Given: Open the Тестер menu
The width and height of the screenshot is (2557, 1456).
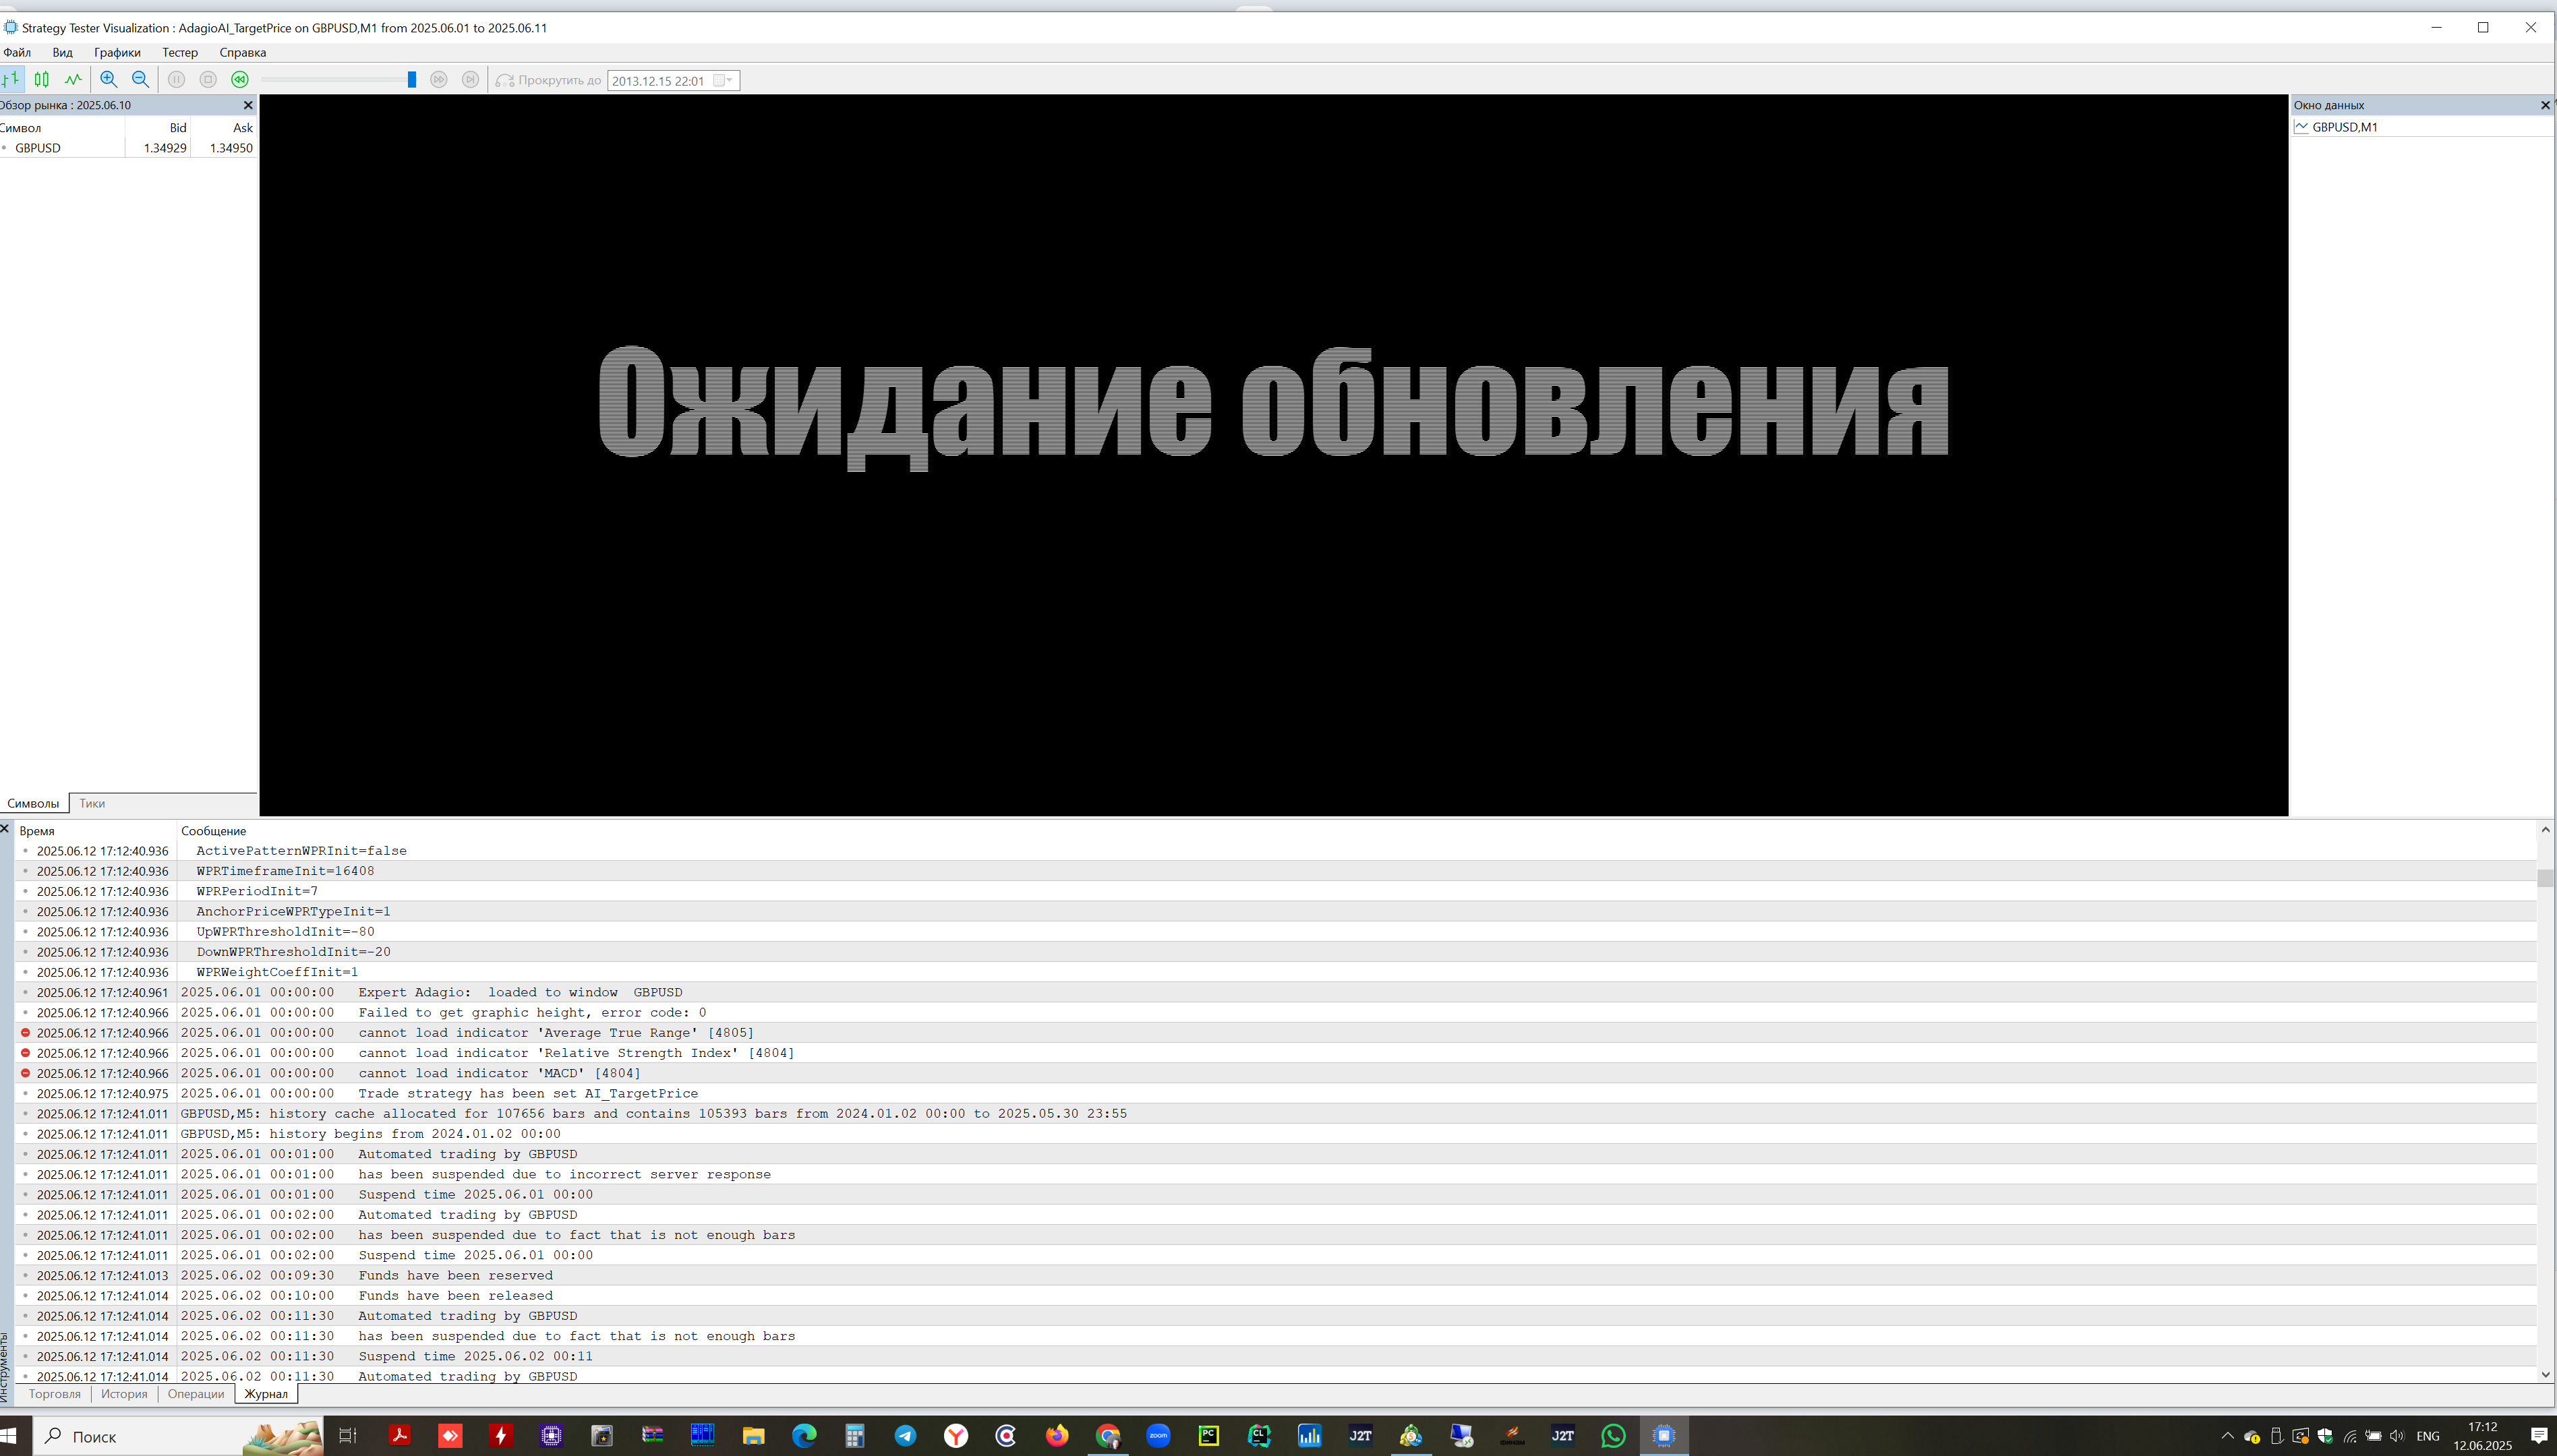Looking at the screenshot, I should (x=180, y=52).
